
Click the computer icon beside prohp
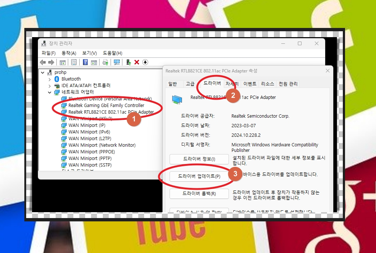tap(50, 72)
